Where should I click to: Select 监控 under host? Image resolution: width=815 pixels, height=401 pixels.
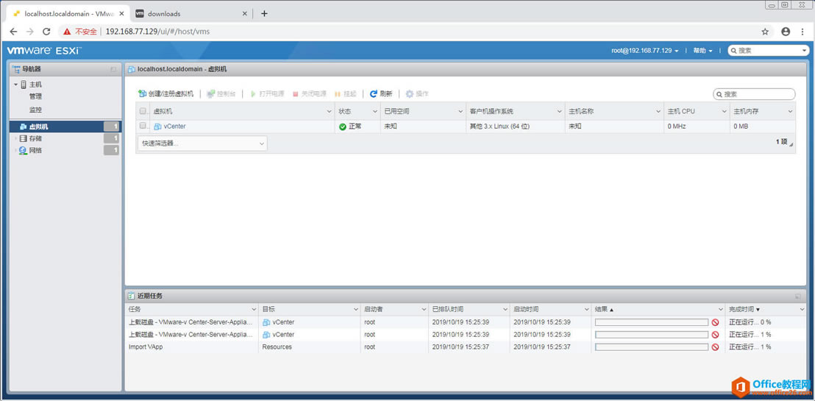click(x=35, y=110)
